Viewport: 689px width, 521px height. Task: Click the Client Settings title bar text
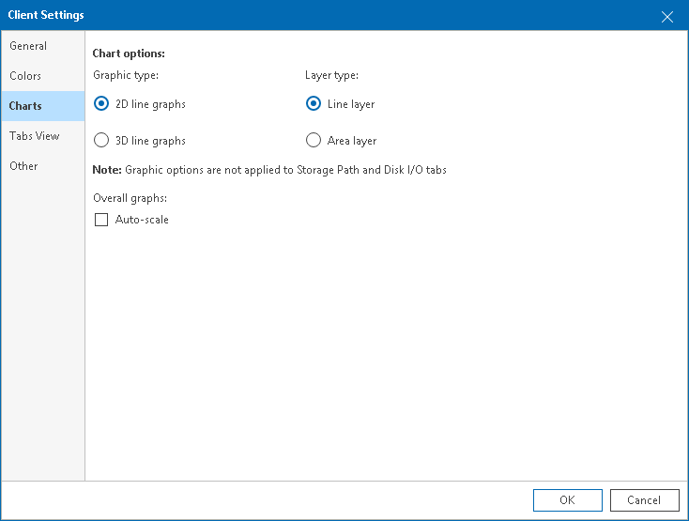pos(46,15)
